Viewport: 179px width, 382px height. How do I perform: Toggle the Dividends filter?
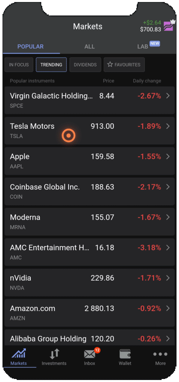coord(85,65)
